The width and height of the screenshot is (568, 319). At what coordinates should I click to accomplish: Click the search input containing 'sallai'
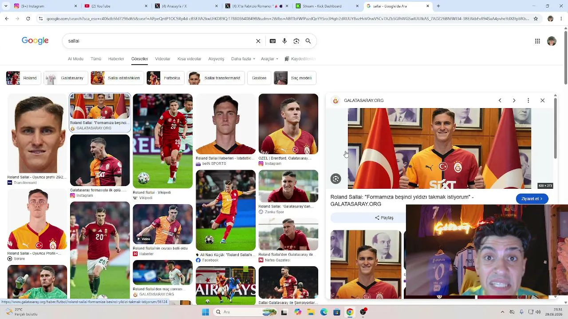[x=160, y=41]
